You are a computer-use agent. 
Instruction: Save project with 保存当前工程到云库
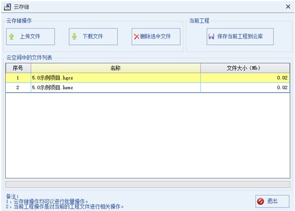[240, 36]
